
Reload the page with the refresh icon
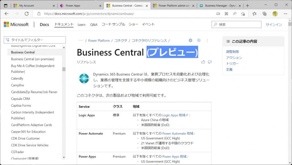pos(27,14)
